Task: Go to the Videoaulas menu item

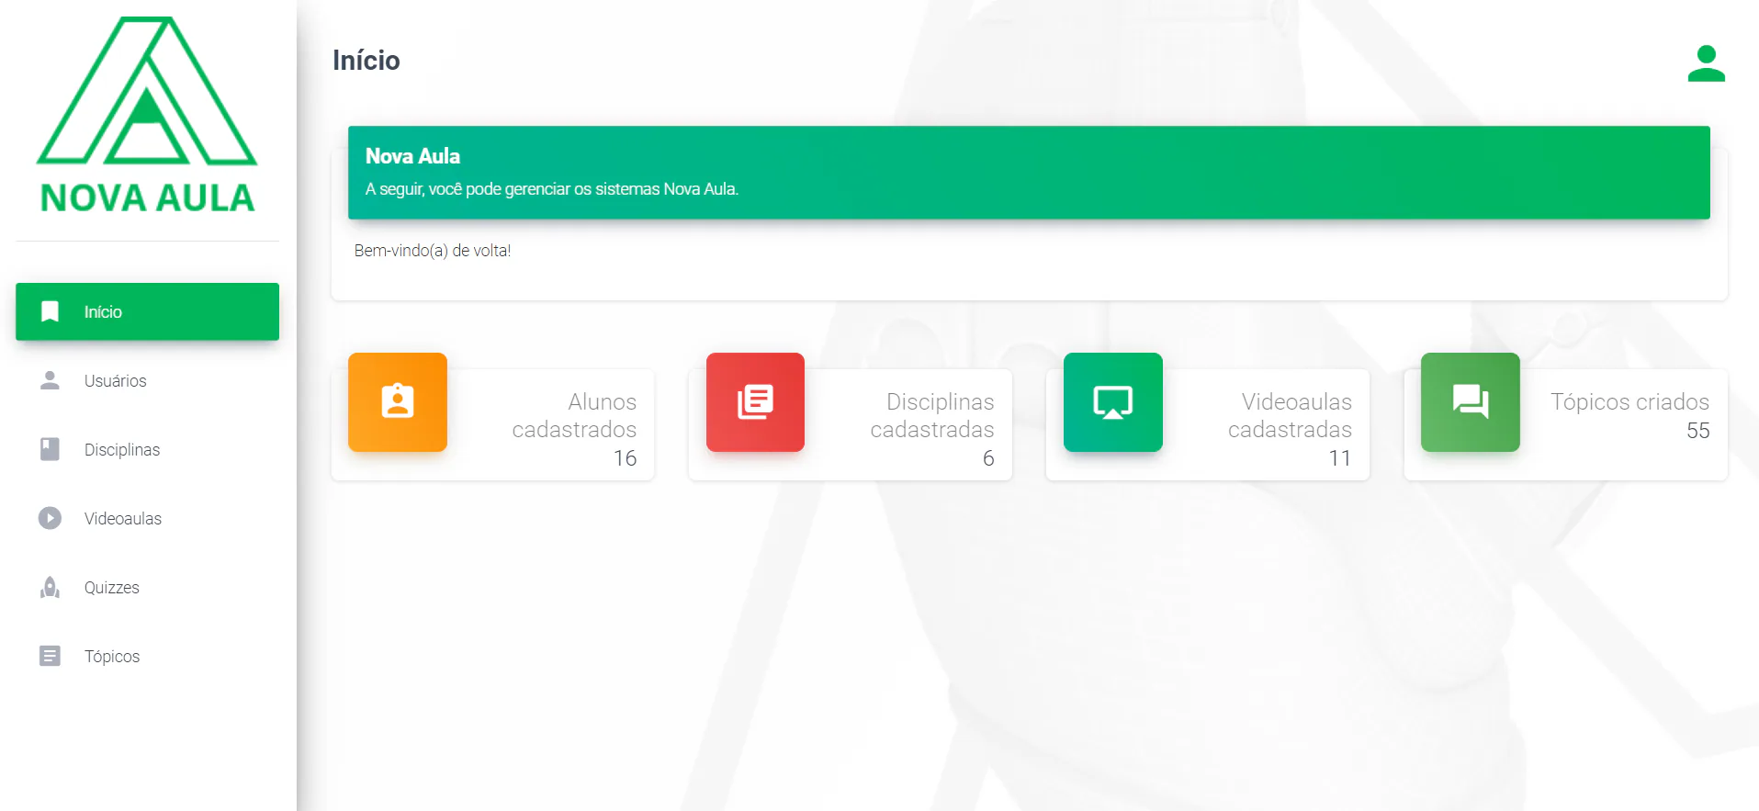Action: pyautogui.click(x=147, y=518)
